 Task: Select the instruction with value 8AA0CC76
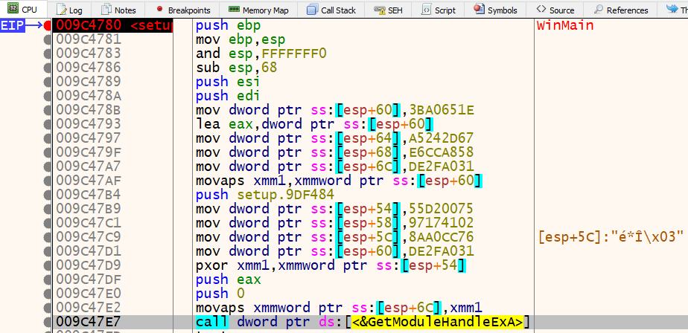coord(335,236)
